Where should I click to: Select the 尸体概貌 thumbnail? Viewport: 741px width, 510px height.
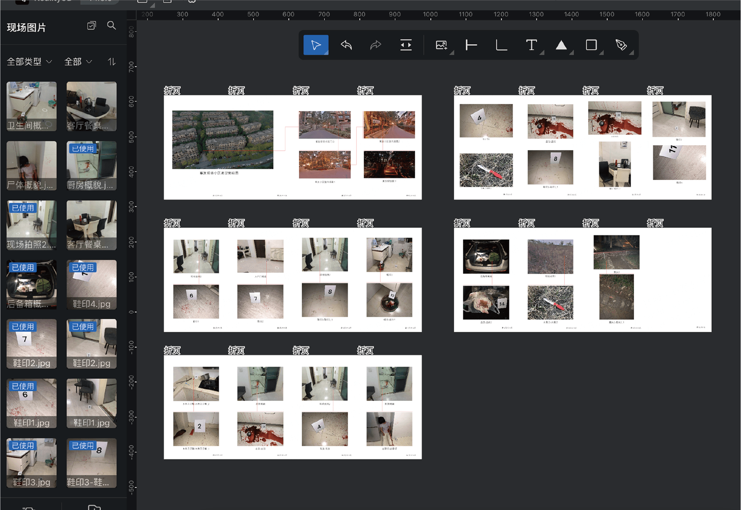tap(31, 165)
